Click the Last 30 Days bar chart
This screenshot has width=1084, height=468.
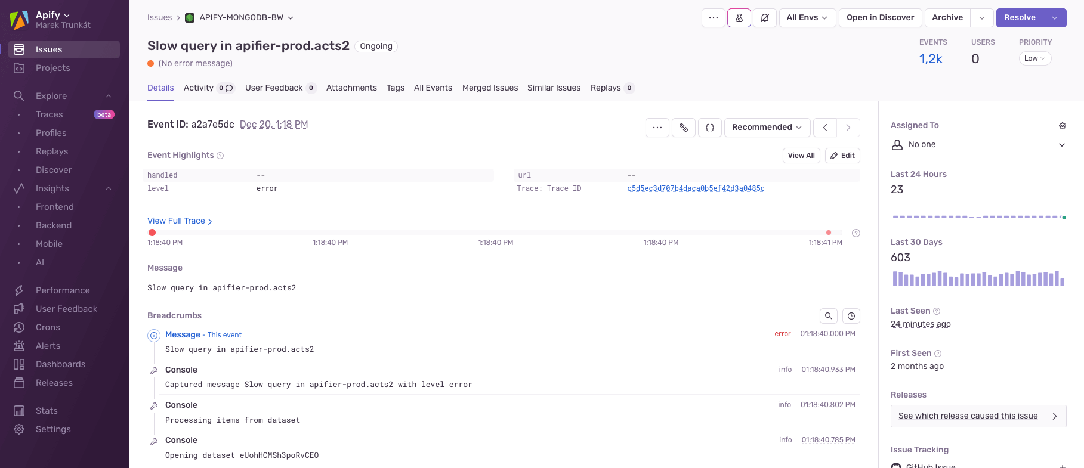click(978, 278)
